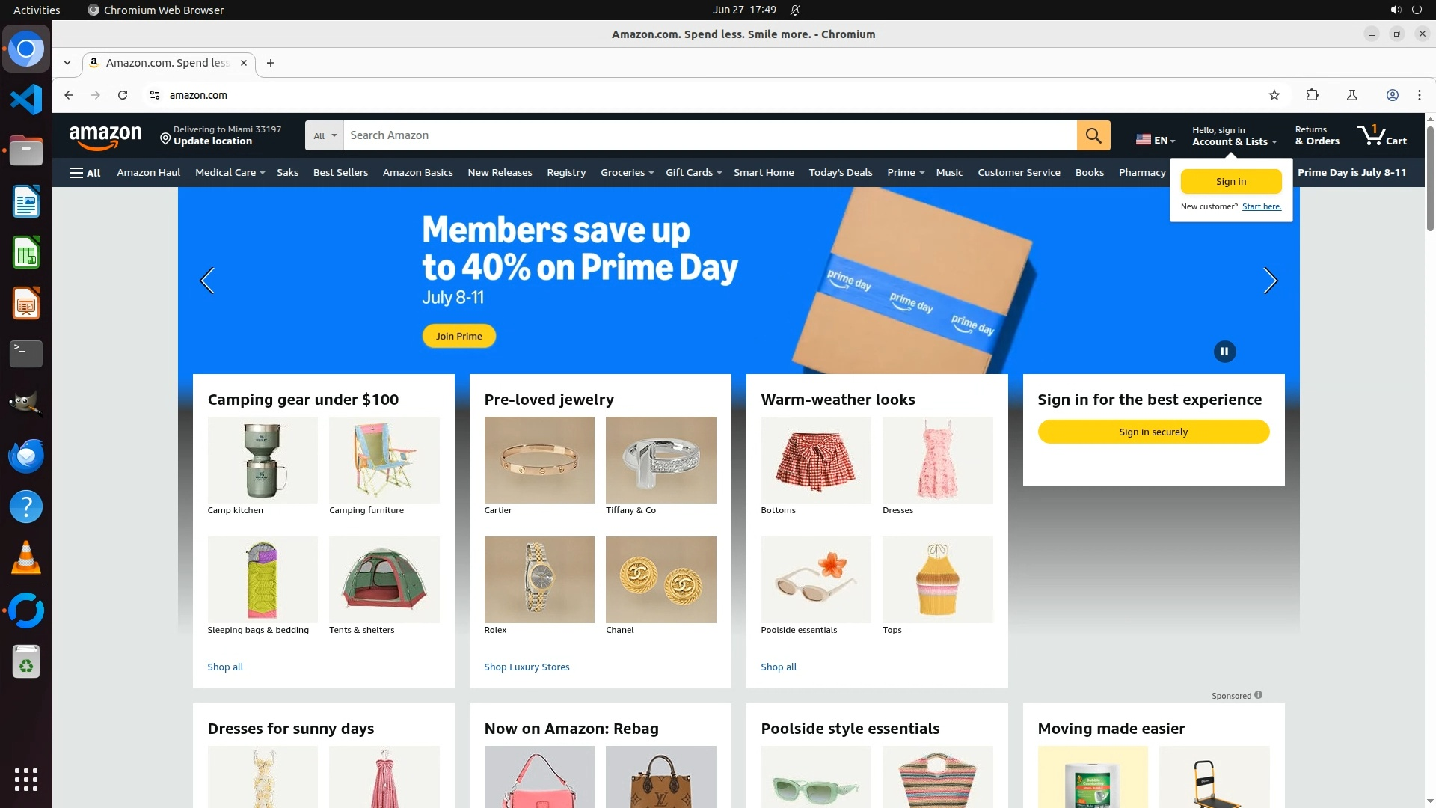Screen dimensions: 1436x808
Task: Reload the page with the refresh icon
Action: click(123, 95)
